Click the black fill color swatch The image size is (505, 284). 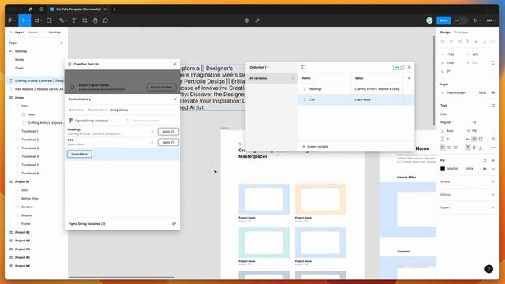[x=443, y=169]
